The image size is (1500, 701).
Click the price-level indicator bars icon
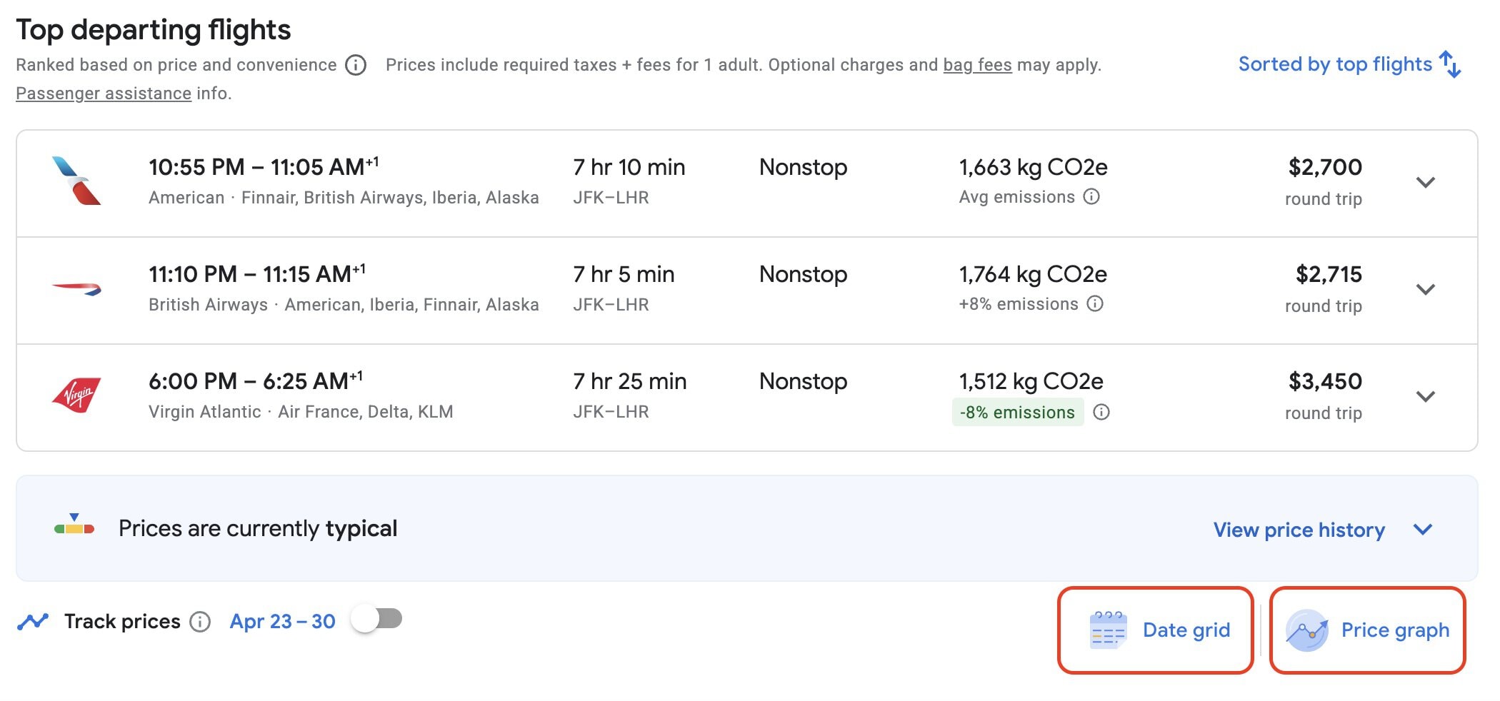coord(75,528)
